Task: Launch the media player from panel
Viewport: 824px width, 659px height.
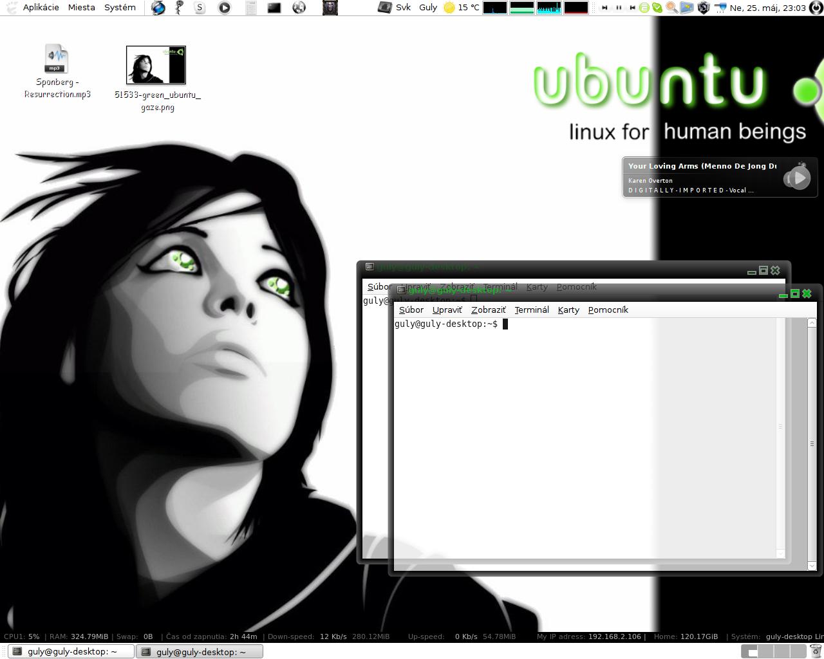Action: [x=224, y=8]
